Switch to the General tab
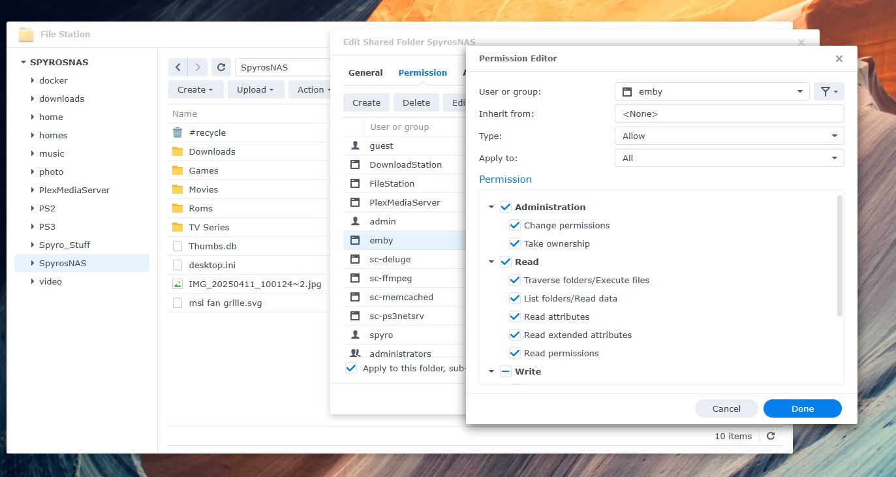The image size is (896, 477). (x=365, y=72)
